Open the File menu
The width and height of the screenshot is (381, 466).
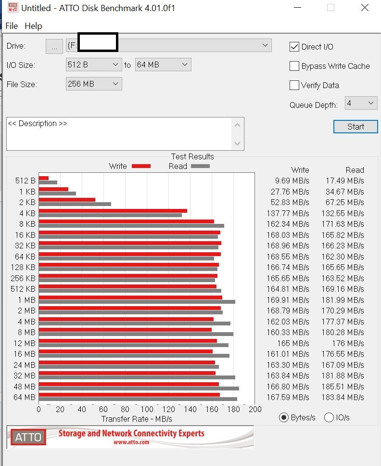point(12,26)
